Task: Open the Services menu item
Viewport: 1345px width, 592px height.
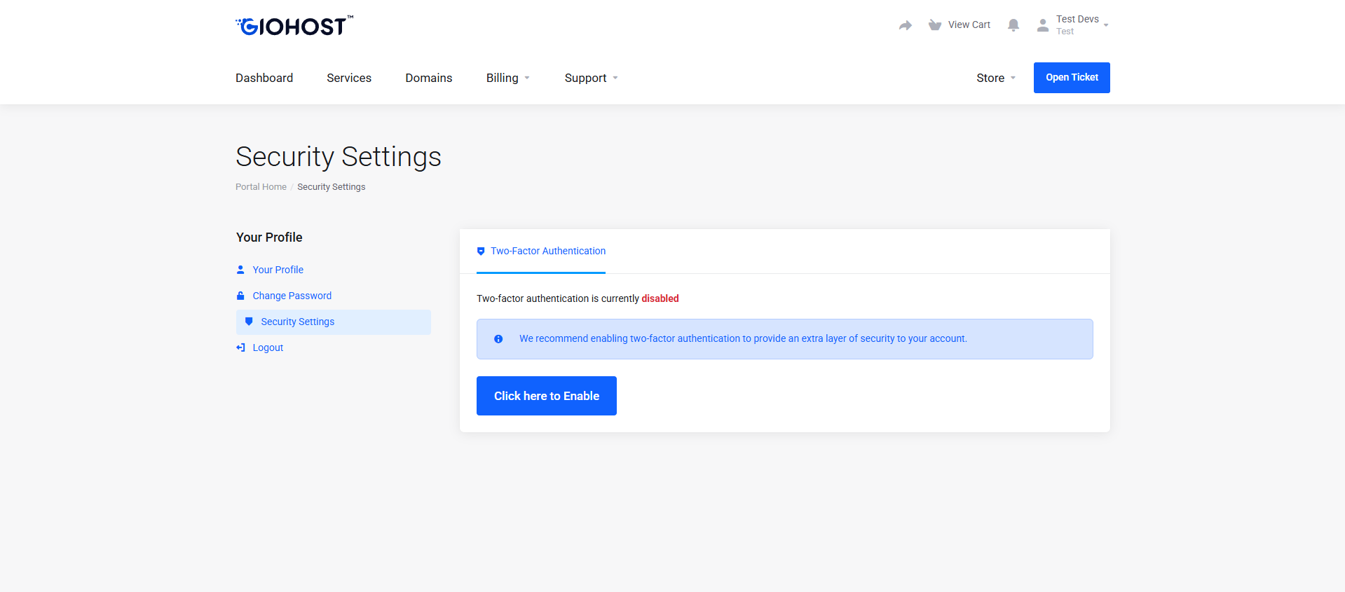Action: (x=349, y=78)
